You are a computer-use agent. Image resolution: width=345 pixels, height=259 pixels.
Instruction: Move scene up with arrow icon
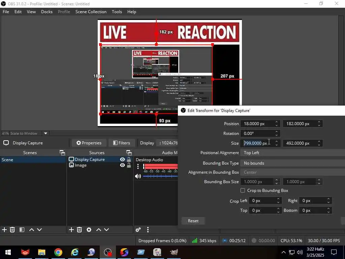[x=31, y=230]
